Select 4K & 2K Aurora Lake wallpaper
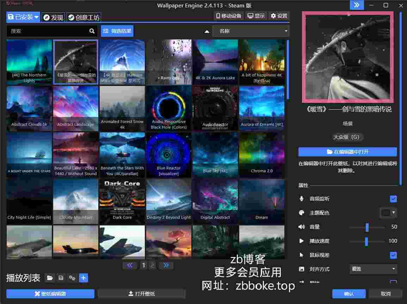Screen dimensions: 407x304 (x=215, y=62)
